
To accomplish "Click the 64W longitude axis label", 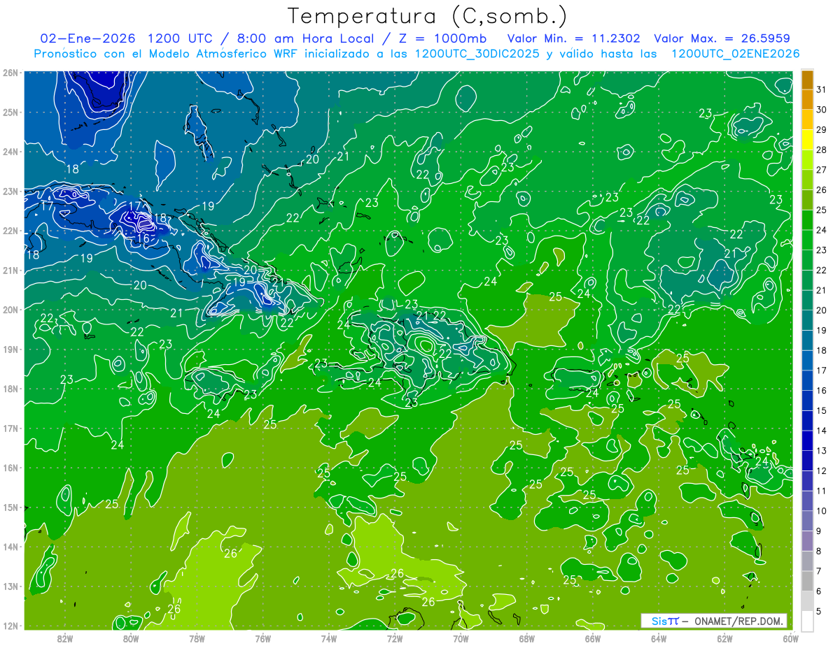I will 659,638.
